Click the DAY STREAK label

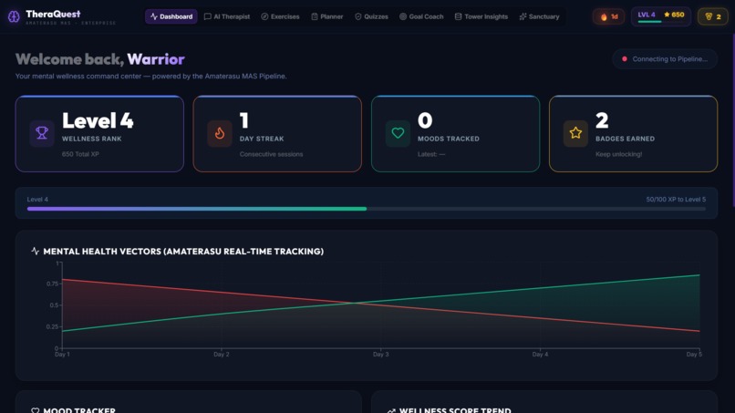click(x=262, y=139)
